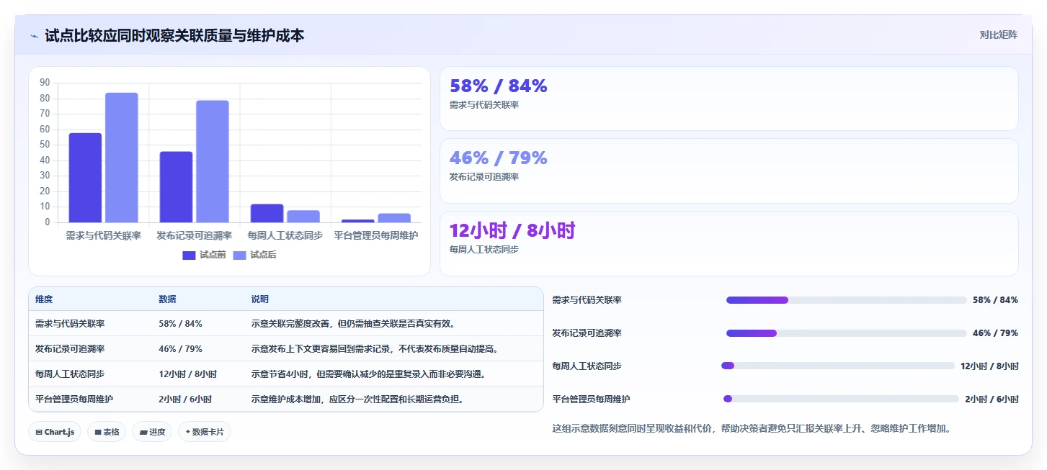Viewport: 1047px width, 470px height.
Task: Click the 试点前 bar for 每周人工状态同步
Action: coord(267,213)
